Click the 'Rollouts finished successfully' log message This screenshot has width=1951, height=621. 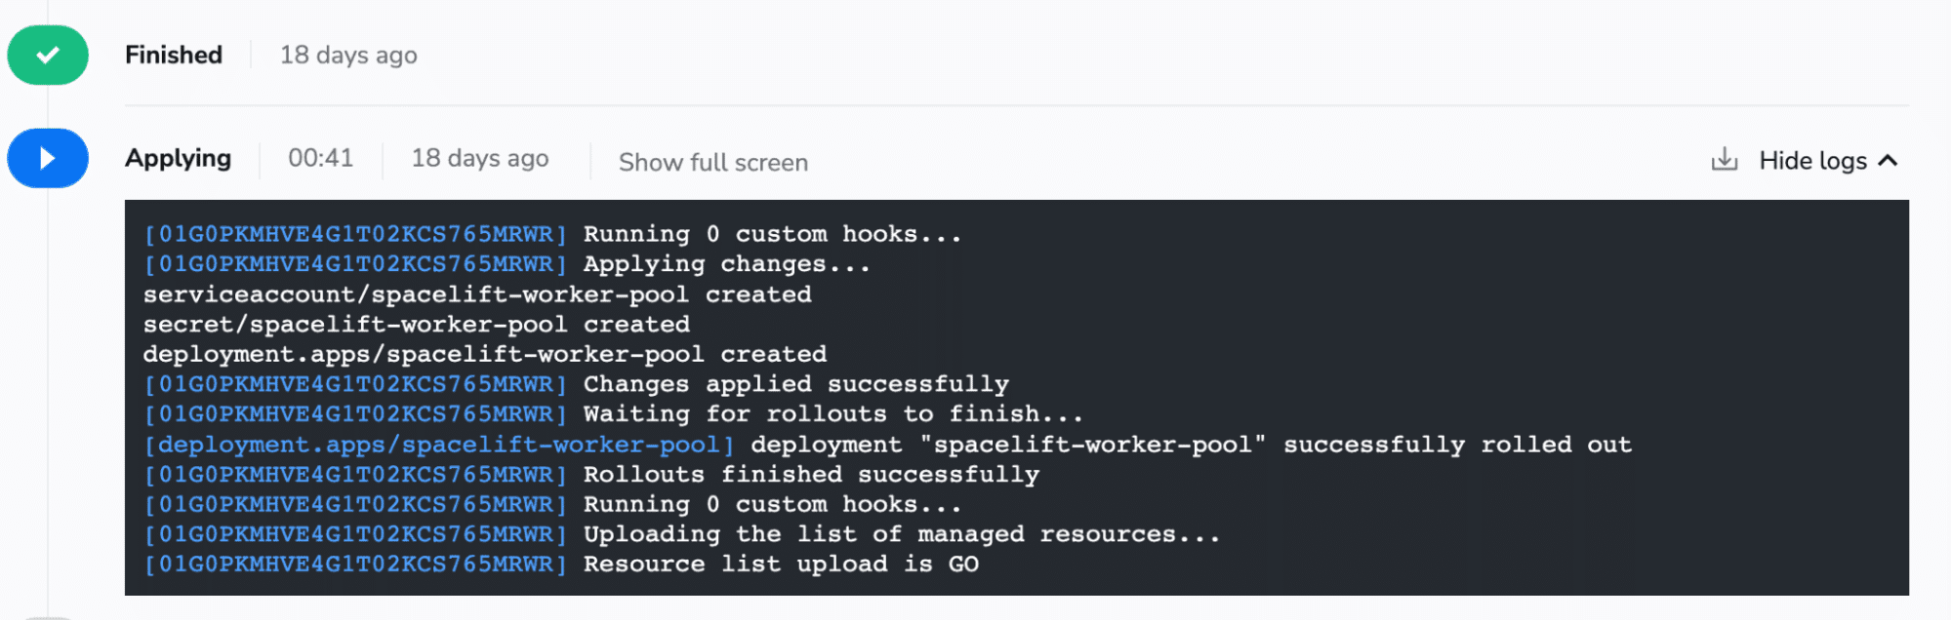click(x=811, y=475)
